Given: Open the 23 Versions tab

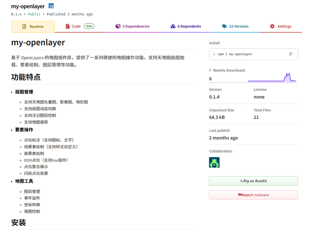Looking at the screenshot, I should click(x=235, y=26).
